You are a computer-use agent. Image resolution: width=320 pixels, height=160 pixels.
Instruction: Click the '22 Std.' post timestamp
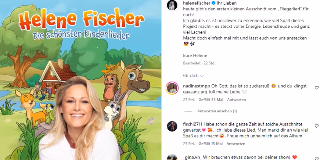click(209, 63)
